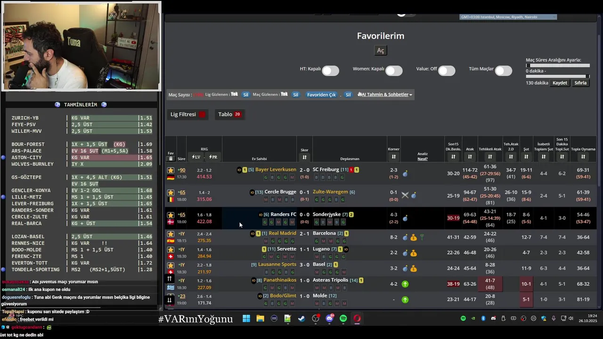Click the Panathinaikos team name
The image size is (603, 339).
click(280, 280)
